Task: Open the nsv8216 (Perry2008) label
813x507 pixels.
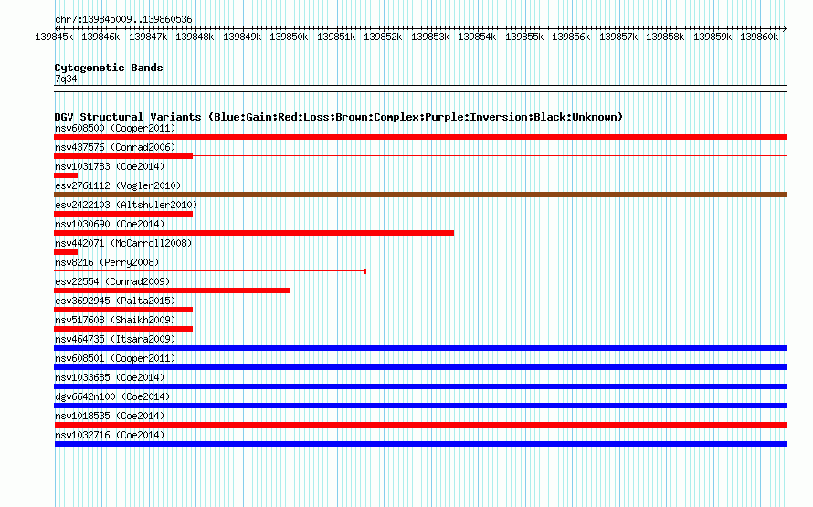Action: [x=107, y=262]
